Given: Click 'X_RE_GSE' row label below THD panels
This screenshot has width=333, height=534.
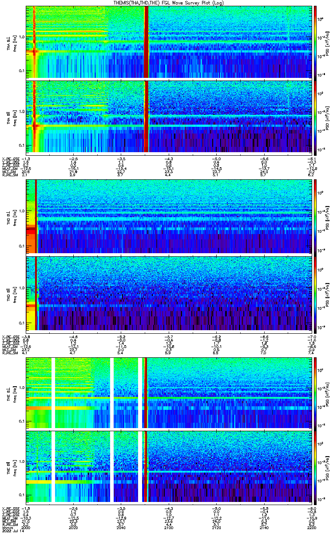Looking at the screenshot, I should click(11, 337).
